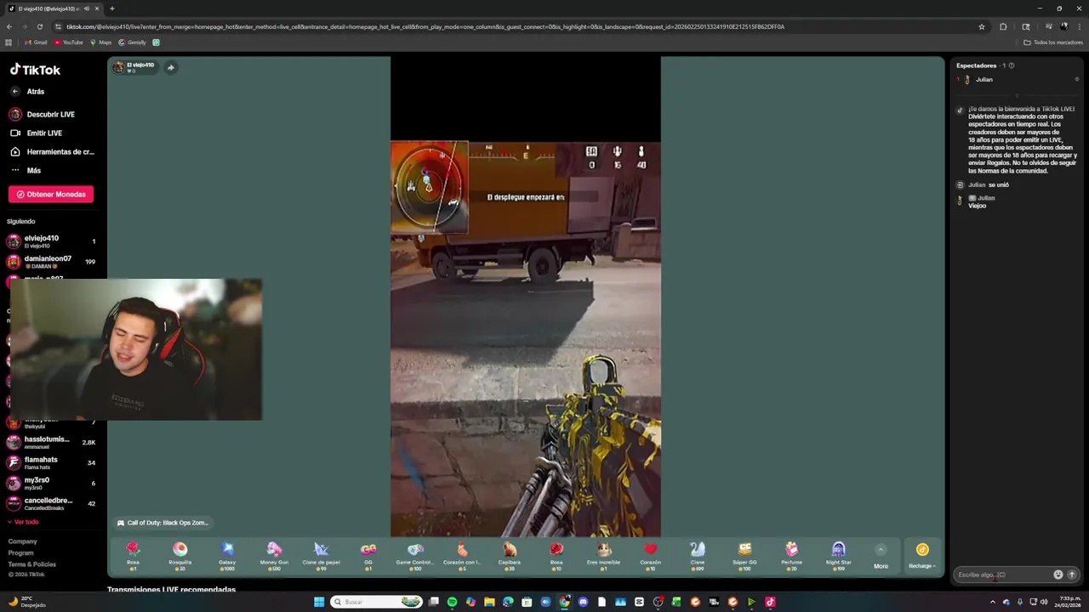This screenshot has width=1089, height=612.
Task: Open Descubrir LIVE in the sidebar
Action: pyautogui.click(x=43, y=114)
